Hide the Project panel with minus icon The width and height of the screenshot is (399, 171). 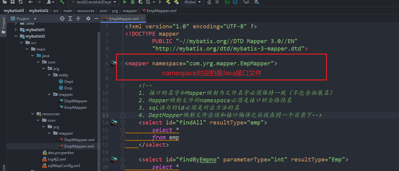[x=96, y=19]
